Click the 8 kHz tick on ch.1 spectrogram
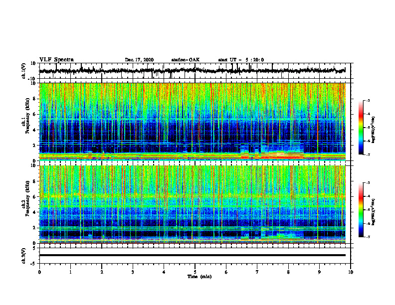The height and width of the screenshot is (305, 395). click(34, 99)
